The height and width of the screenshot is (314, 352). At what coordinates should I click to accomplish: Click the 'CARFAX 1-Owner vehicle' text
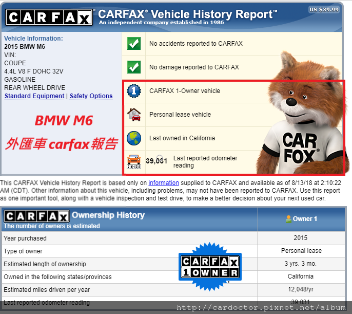pyautogui.click(x=185, y=91)
